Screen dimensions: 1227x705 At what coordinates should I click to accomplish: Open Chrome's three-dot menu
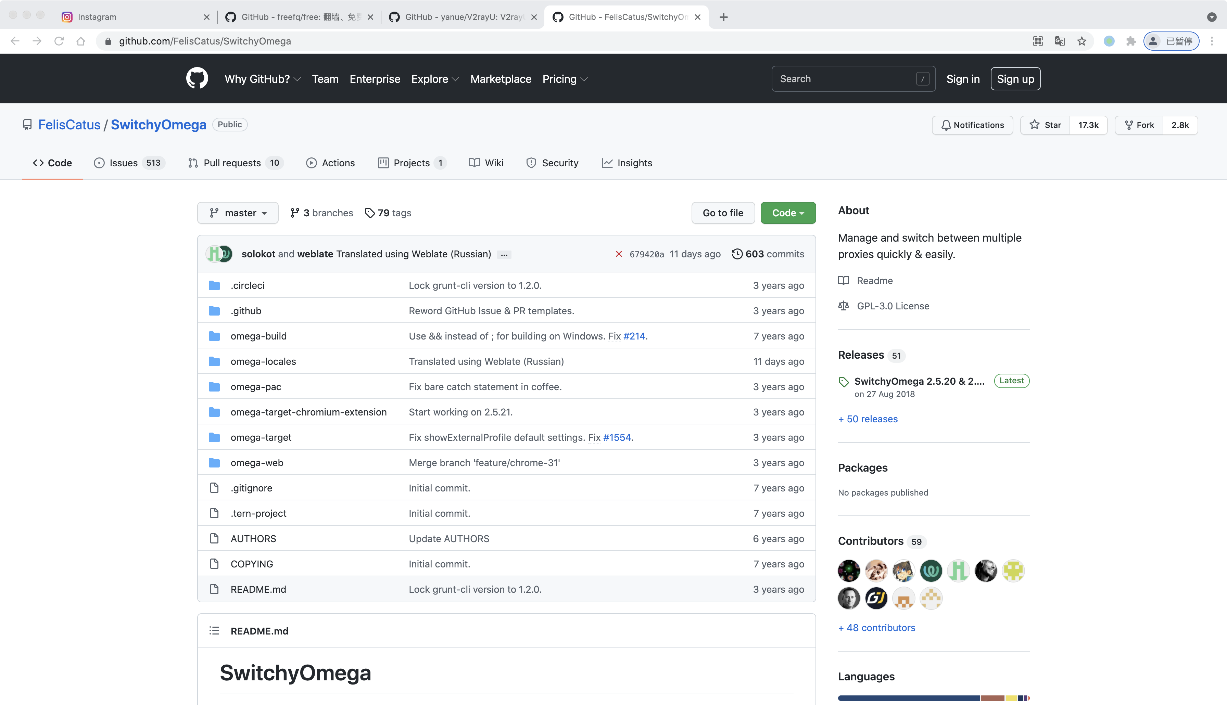click(x=1212, y=41)
